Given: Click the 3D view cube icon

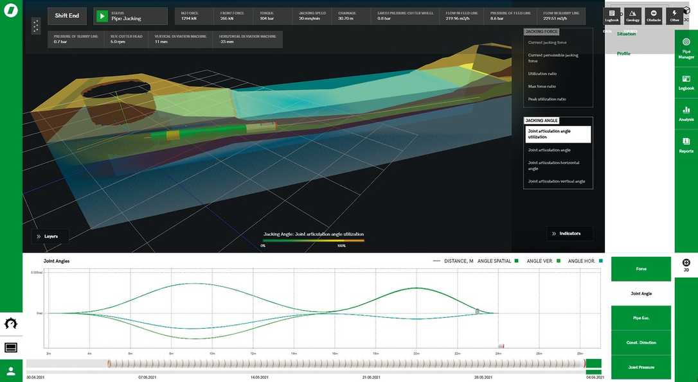Looking at the screenshot, I should (686, 10).
